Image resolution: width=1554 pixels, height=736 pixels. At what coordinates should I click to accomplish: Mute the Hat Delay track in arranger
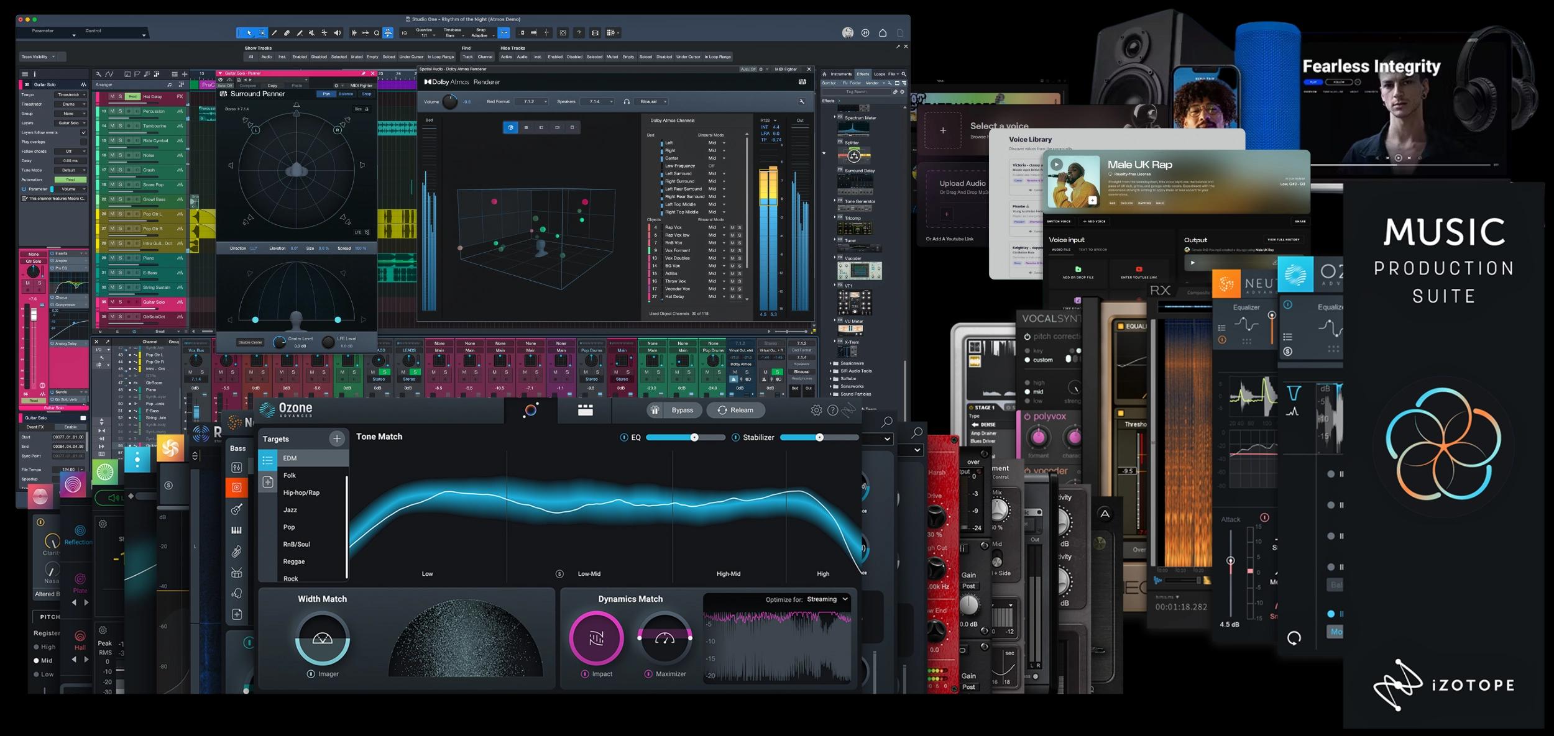click(112, 96)
